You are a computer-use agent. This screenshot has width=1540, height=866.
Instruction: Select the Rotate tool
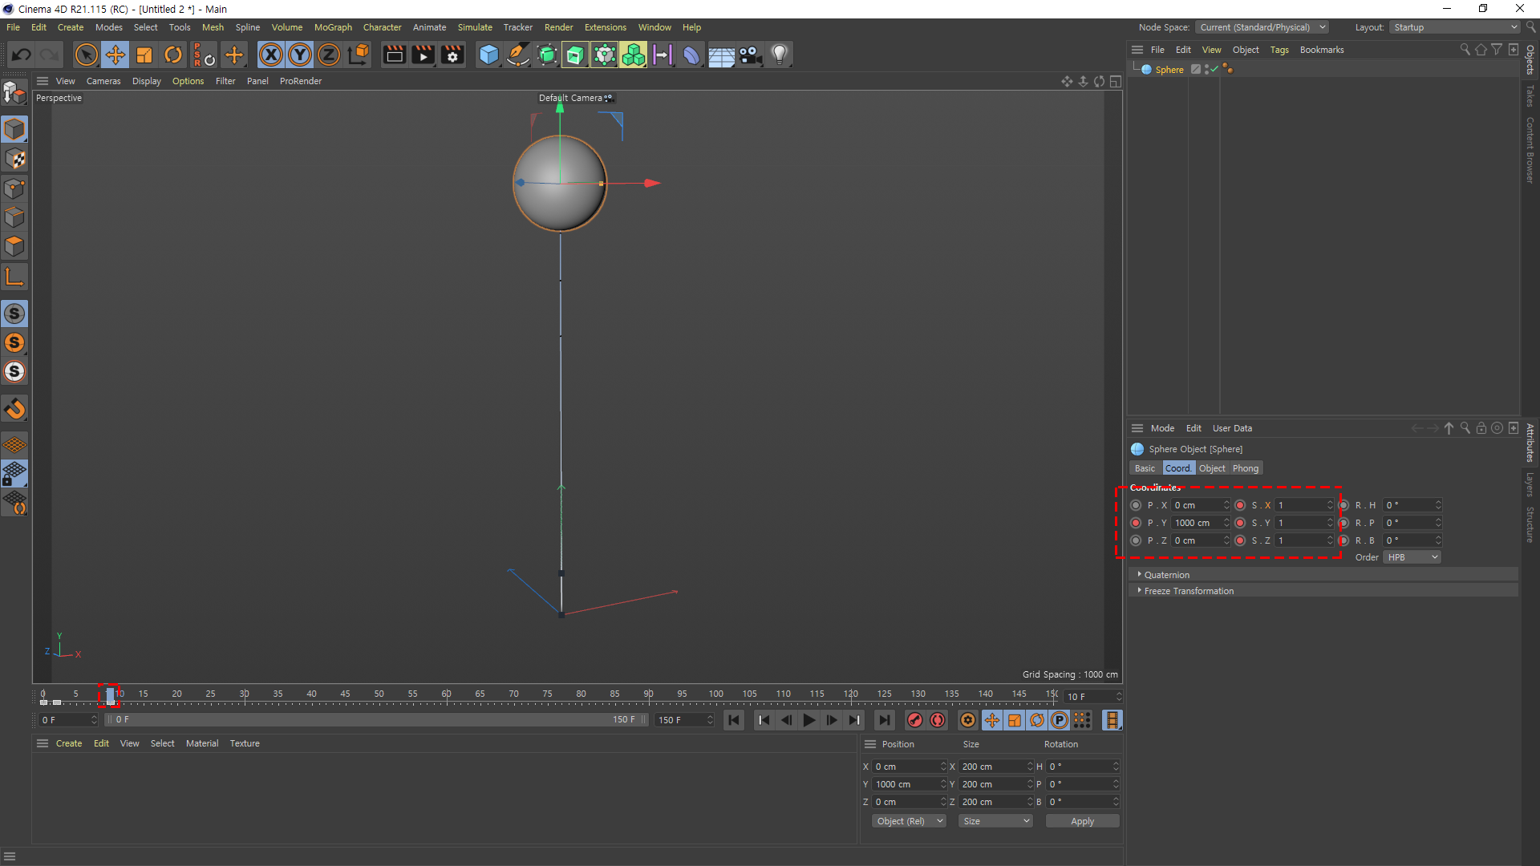pyautogui.click(x=173, y=55)
